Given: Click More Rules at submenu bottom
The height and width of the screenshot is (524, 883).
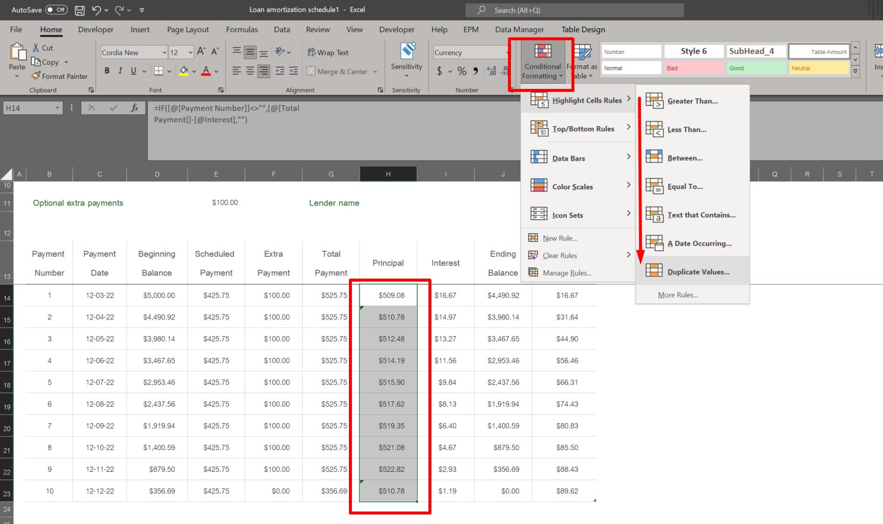Looking at the screenshot, I should (x=678, y=295).
